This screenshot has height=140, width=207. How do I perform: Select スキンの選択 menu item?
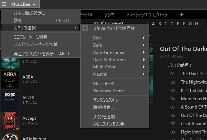(40, 27)
